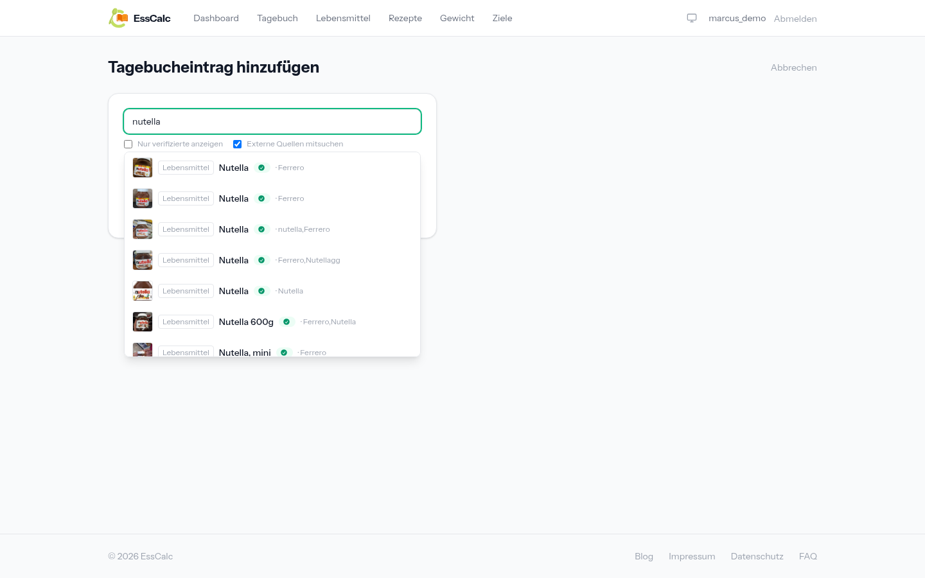The image size is (925, 578).
Task: Click thumbnail of Nutella 600g
Action: point(143,322)
